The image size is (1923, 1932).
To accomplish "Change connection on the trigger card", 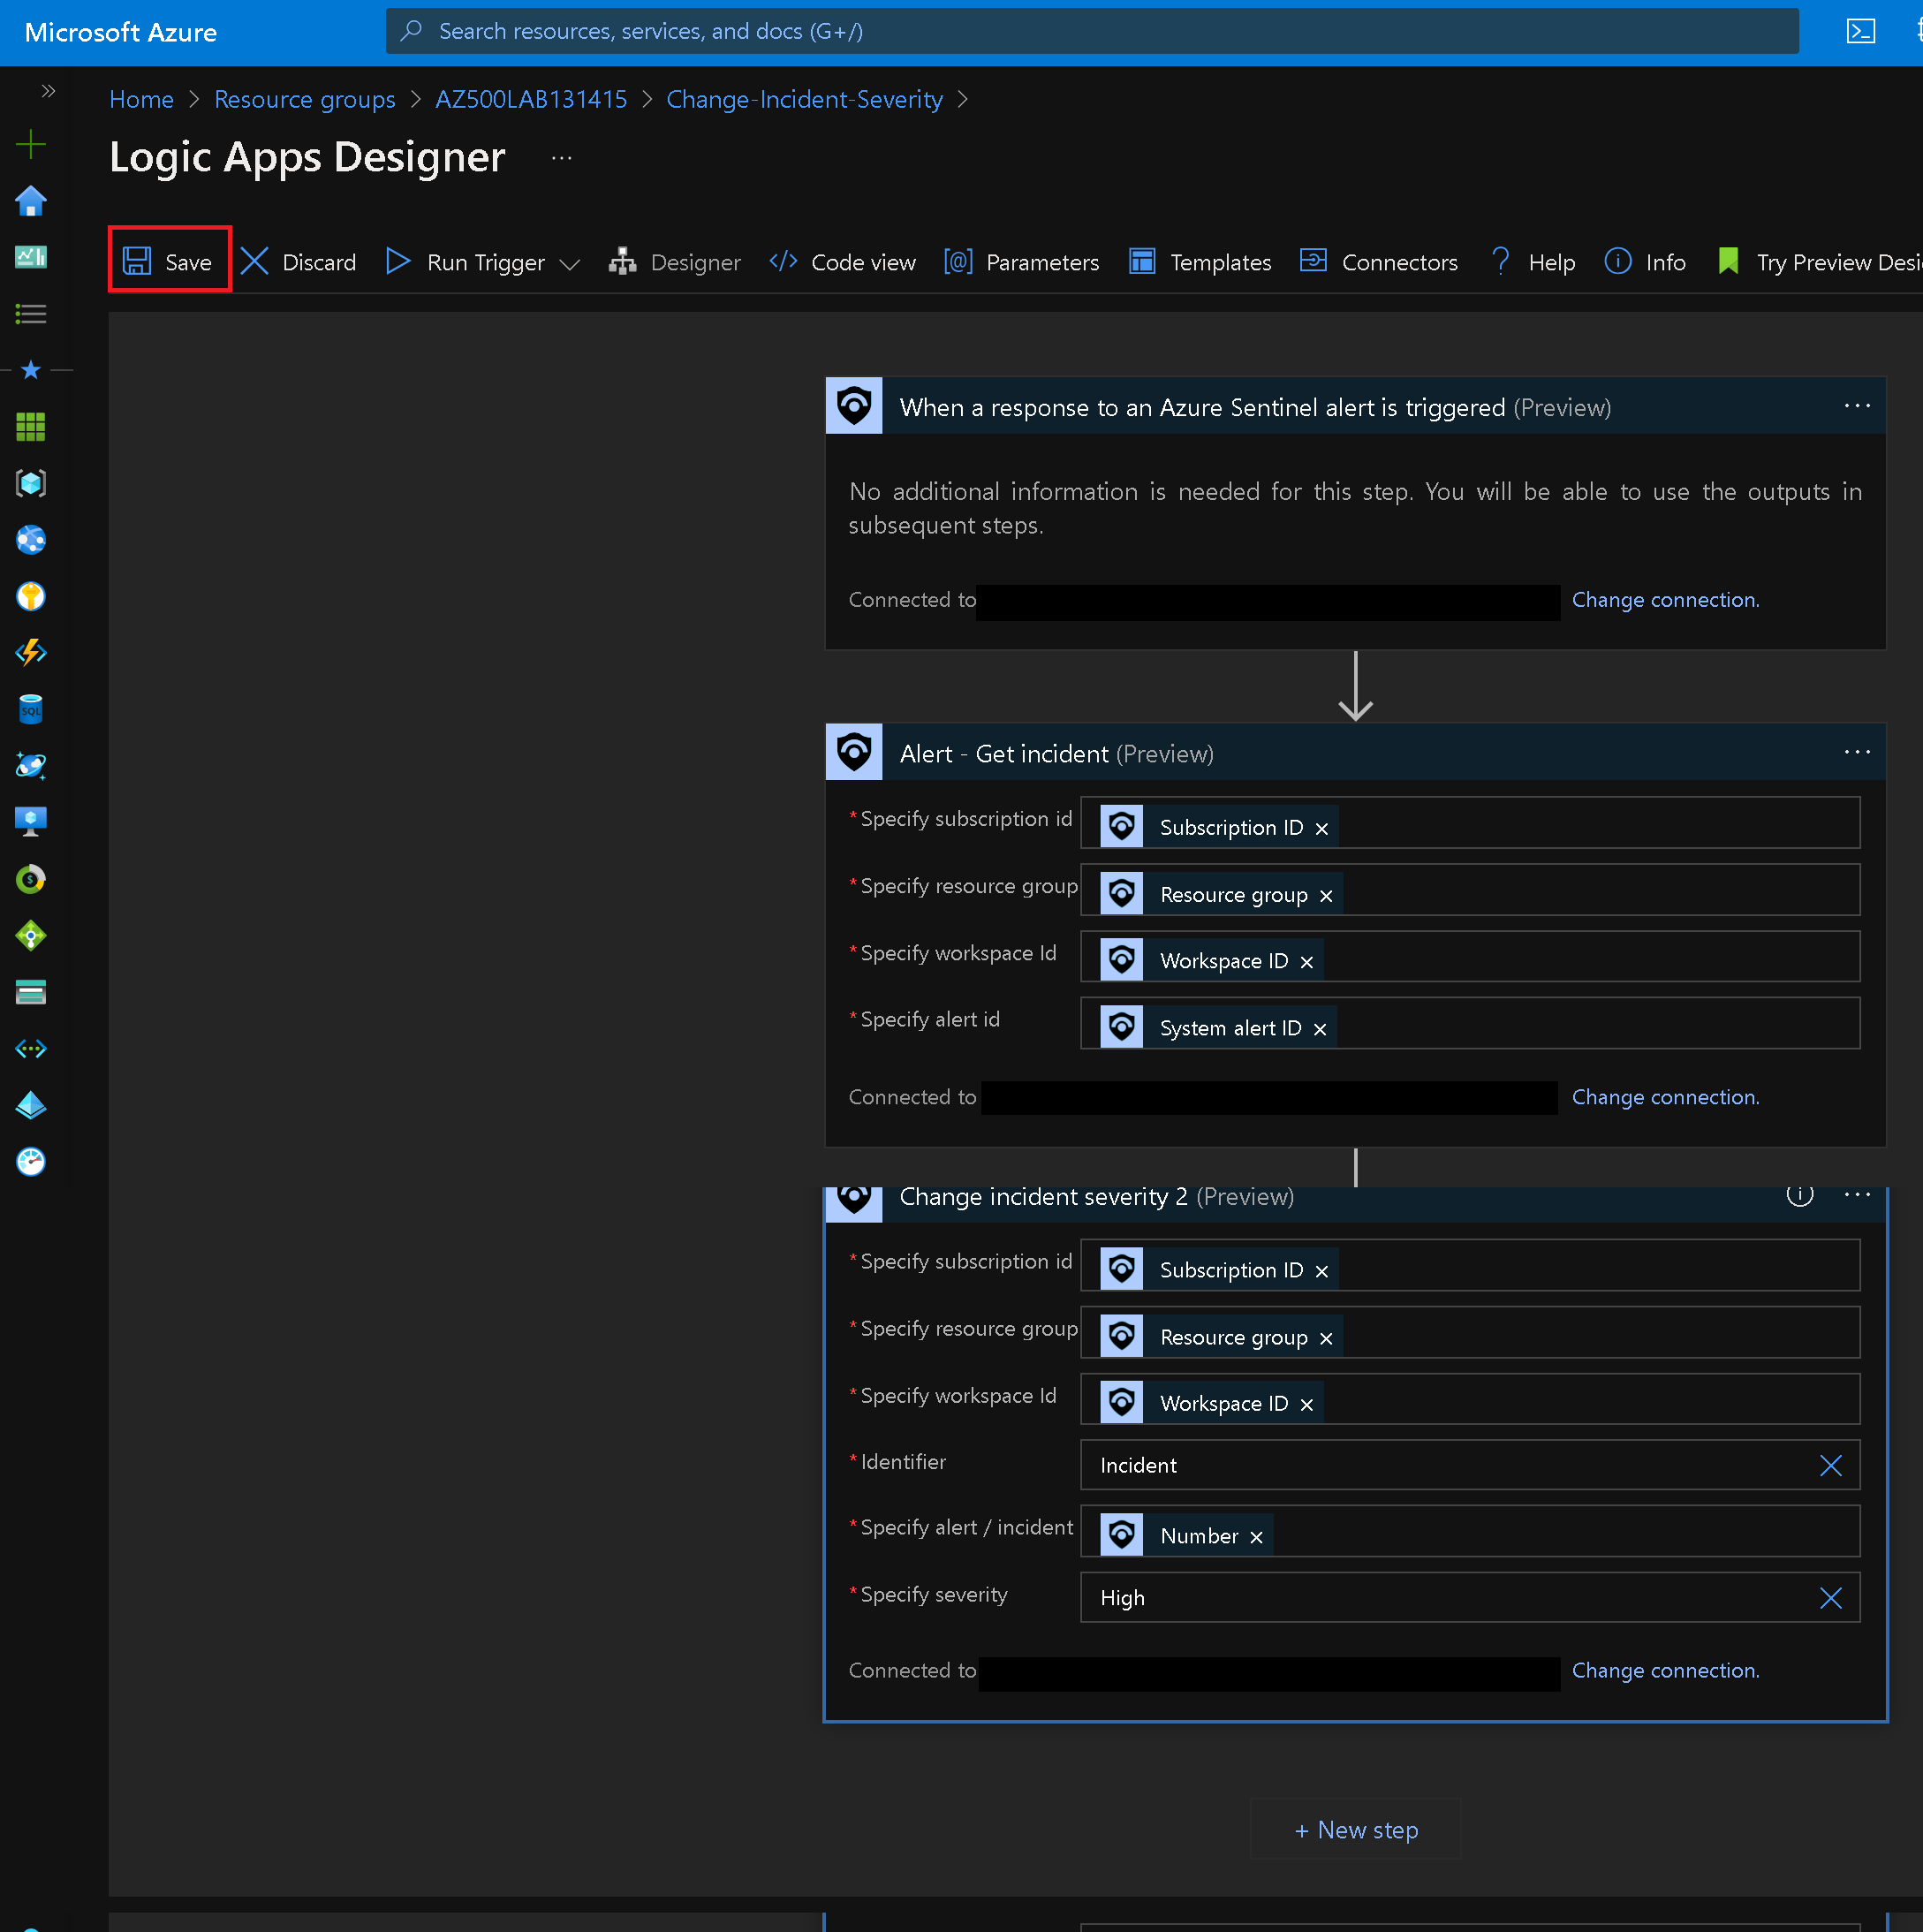I will [1665, 599].
